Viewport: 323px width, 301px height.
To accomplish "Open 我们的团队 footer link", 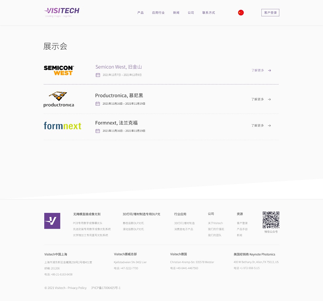I will [215, 235].
